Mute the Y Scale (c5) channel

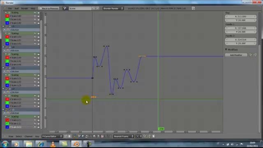[x=35, y=40]
